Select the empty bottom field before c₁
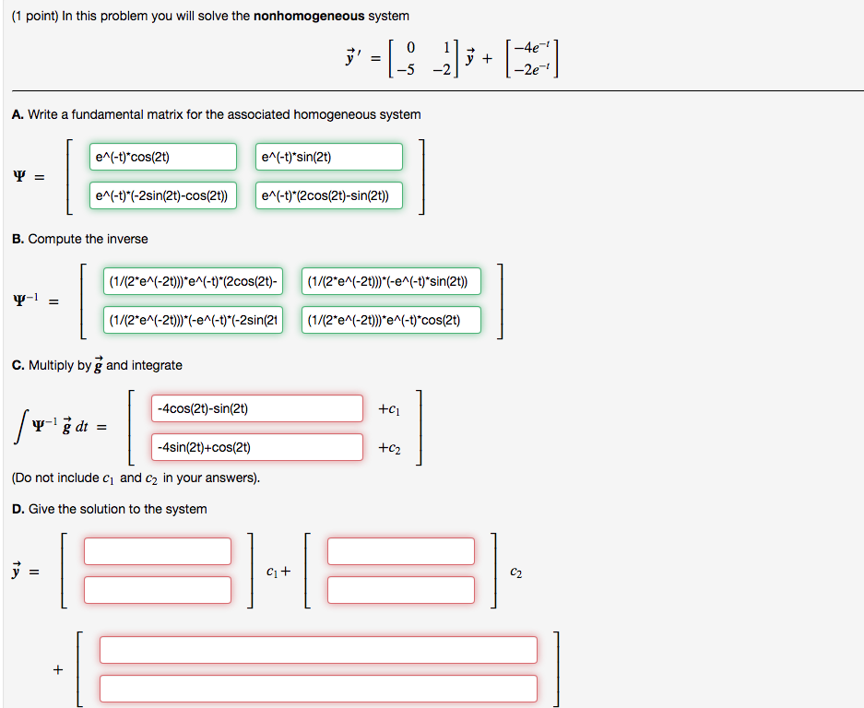 point(157,589)
